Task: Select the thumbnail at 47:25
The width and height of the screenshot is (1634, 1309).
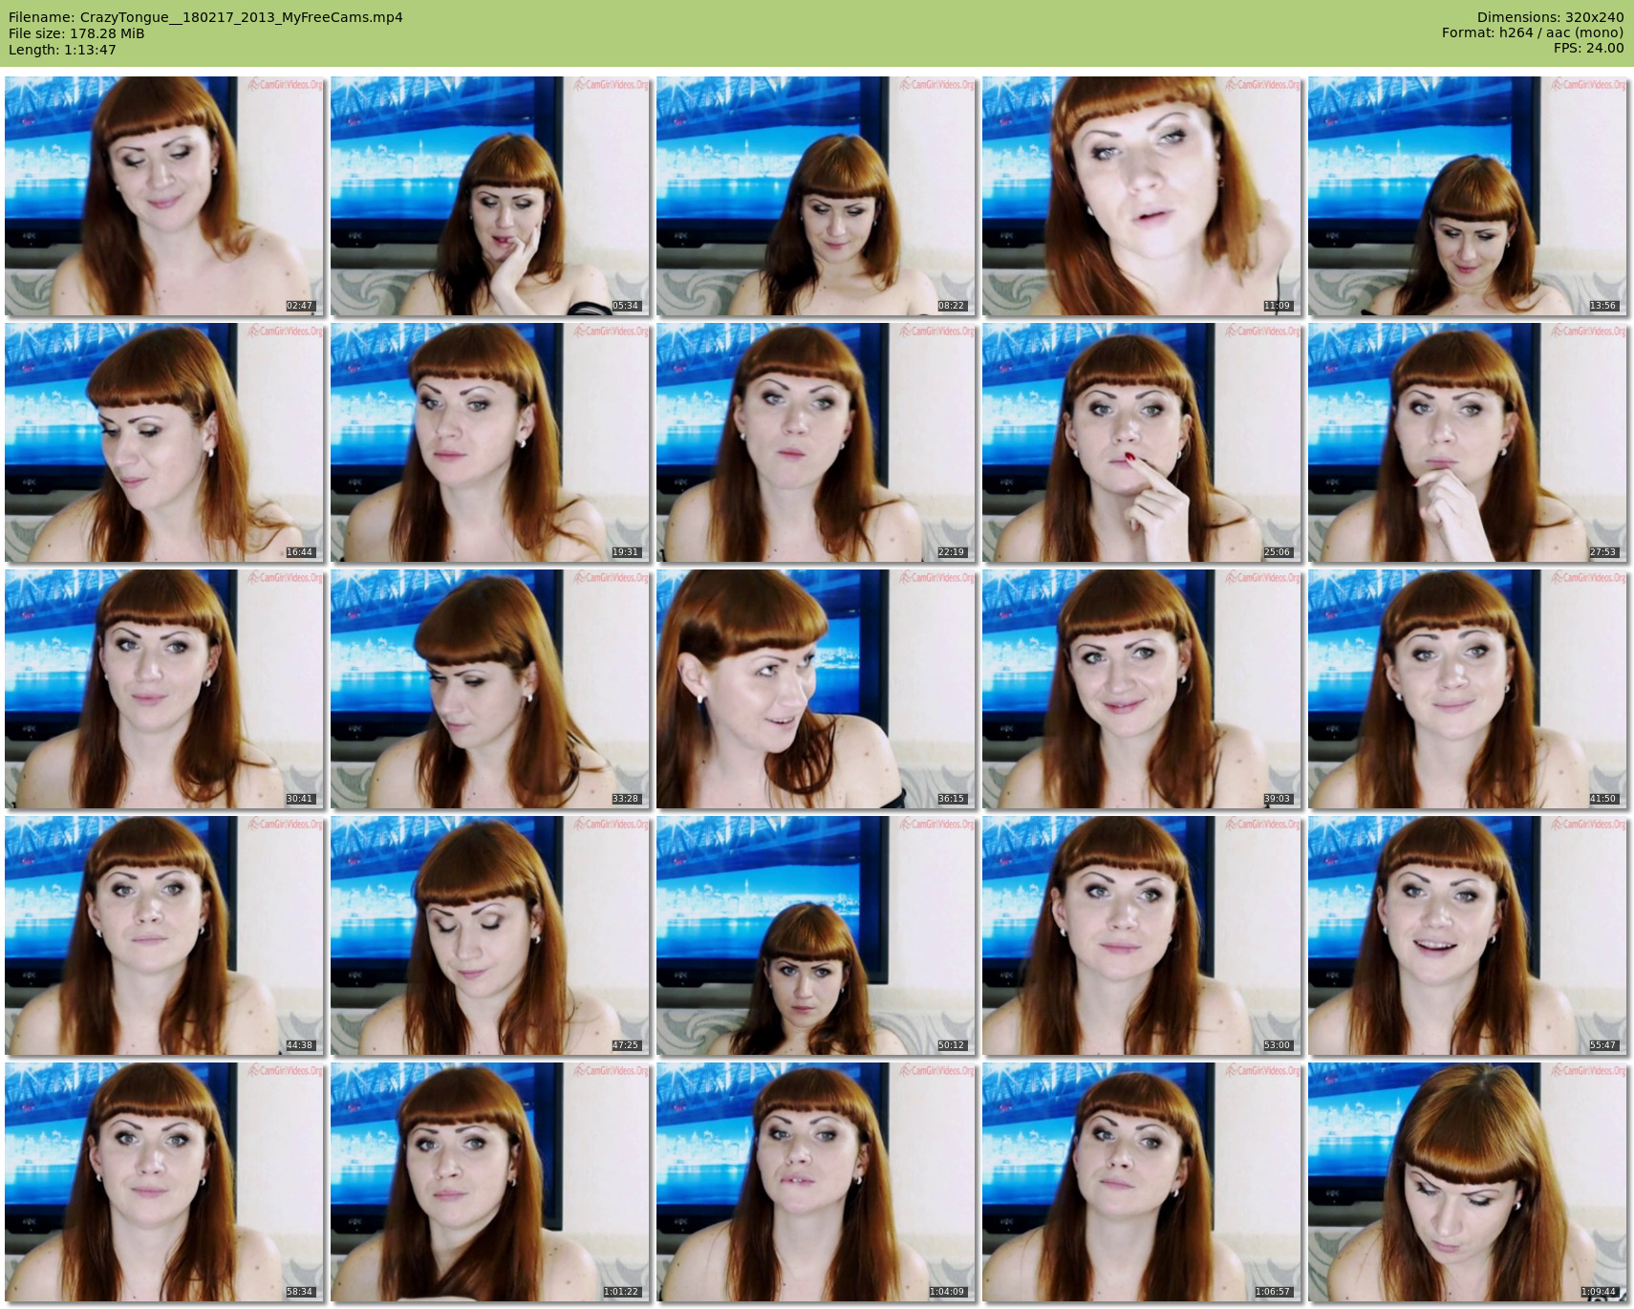Action: coord(490,935)
